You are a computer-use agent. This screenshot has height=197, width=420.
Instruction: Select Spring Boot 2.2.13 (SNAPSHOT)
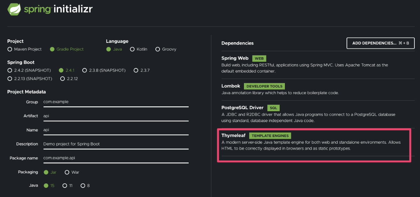tap(30, 78)
